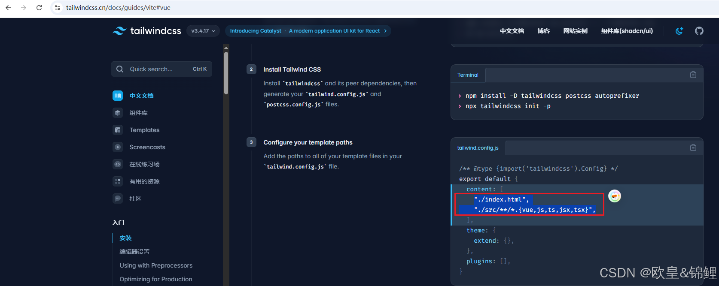Click the plugins: [] code line
Image resolution: width=719 pixels, height=286 pixels.
tap(488, 261)
